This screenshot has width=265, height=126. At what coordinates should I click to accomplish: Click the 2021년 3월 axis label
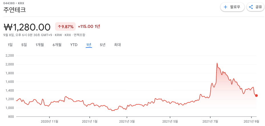(127, 121)
